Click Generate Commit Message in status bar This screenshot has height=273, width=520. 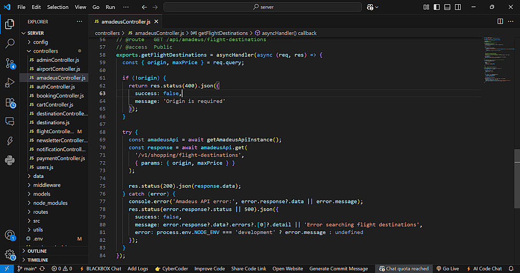[x=338, y=269]
